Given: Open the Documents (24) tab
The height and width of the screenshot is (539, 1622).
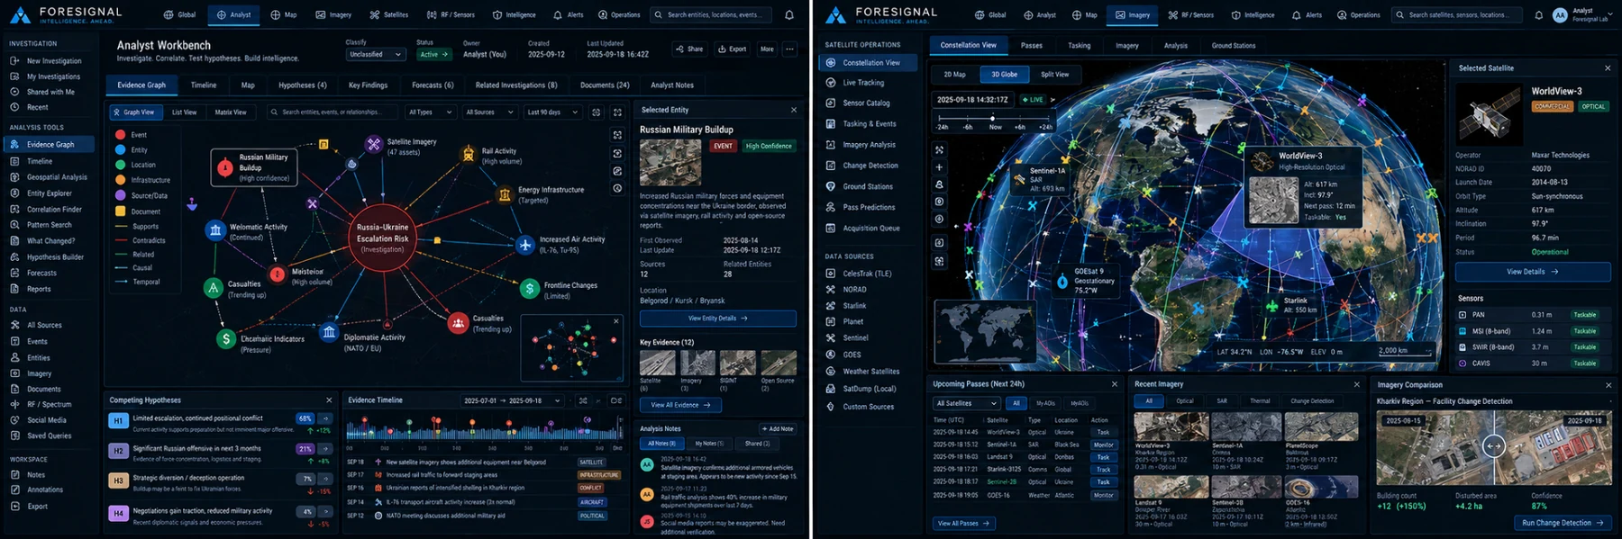Looking at the screenshot, I should pos(605,85).
